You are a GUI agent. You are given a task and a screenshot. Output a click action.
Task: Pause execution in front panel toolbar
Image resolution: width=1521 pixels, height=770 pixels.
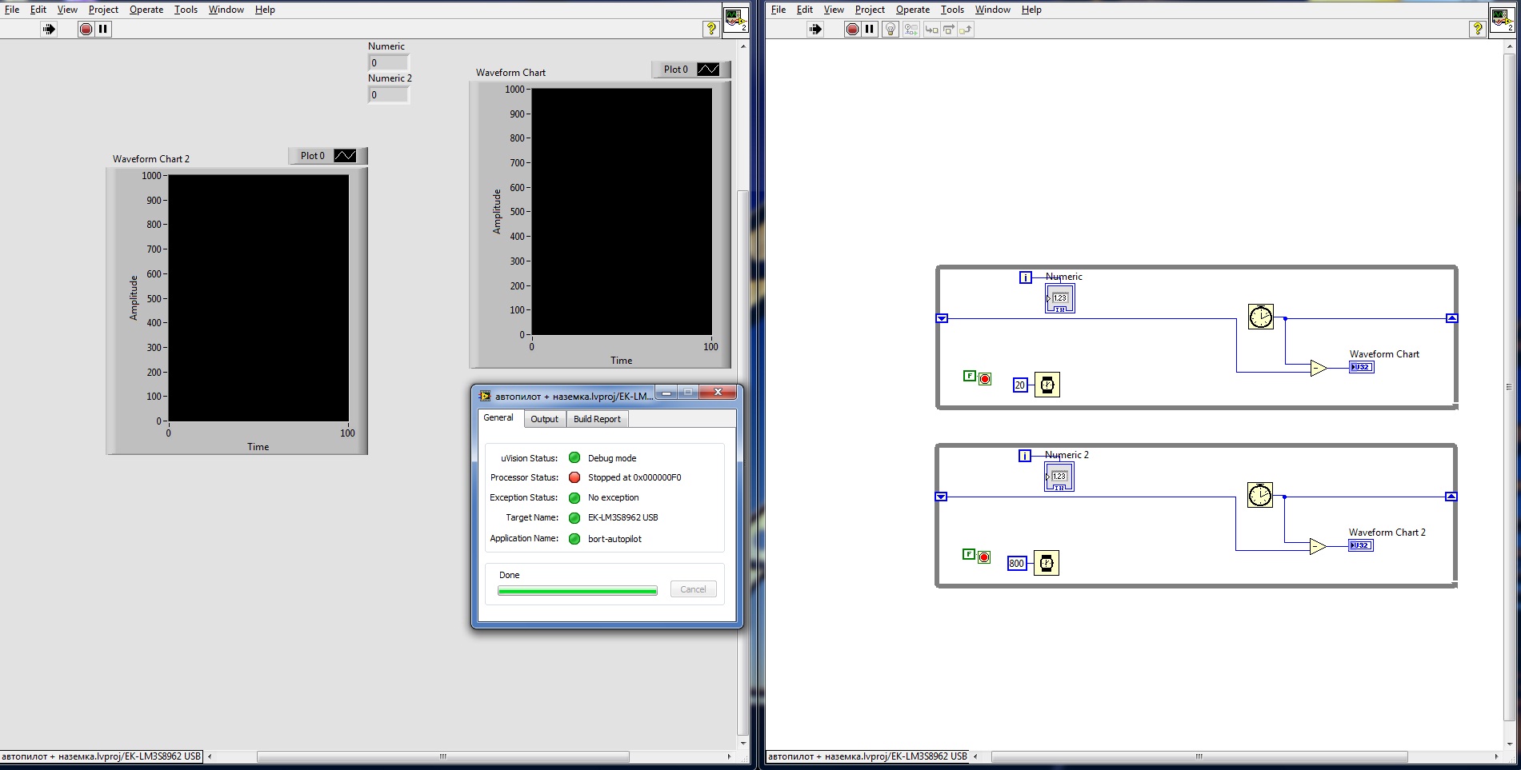[103, 29]
